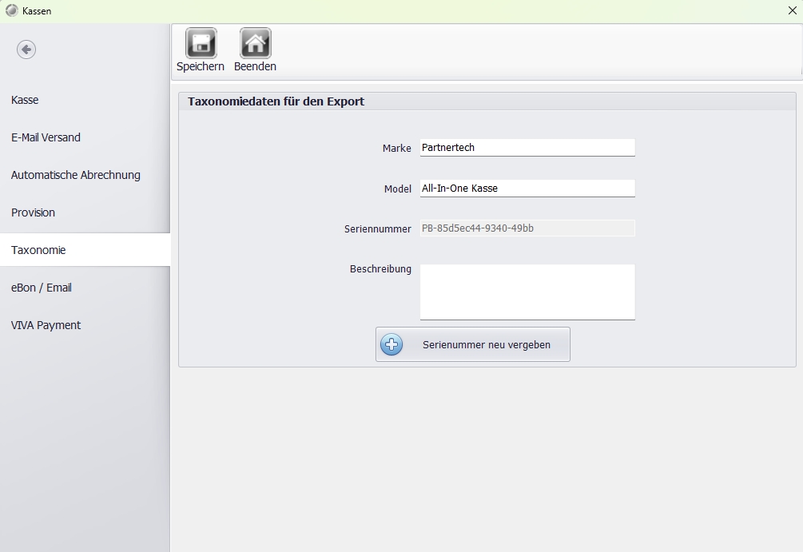Click the Taxonomiedaten für den Export header

pos(276,101)
